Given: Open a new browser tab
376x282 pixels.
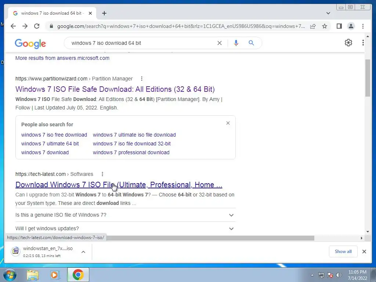Looking at the screenshot, I should (x=104, y=13).
